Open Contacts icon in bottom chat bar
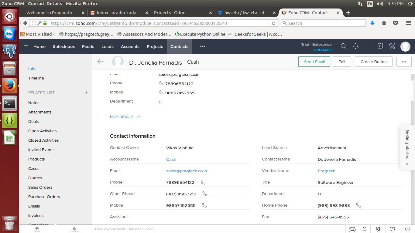This screenshot has width=415, height=233. (x=74, y=229)
